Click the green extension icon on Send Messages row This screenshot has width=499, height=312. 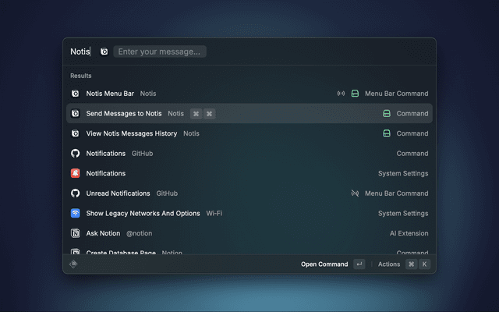click(386, 113)
